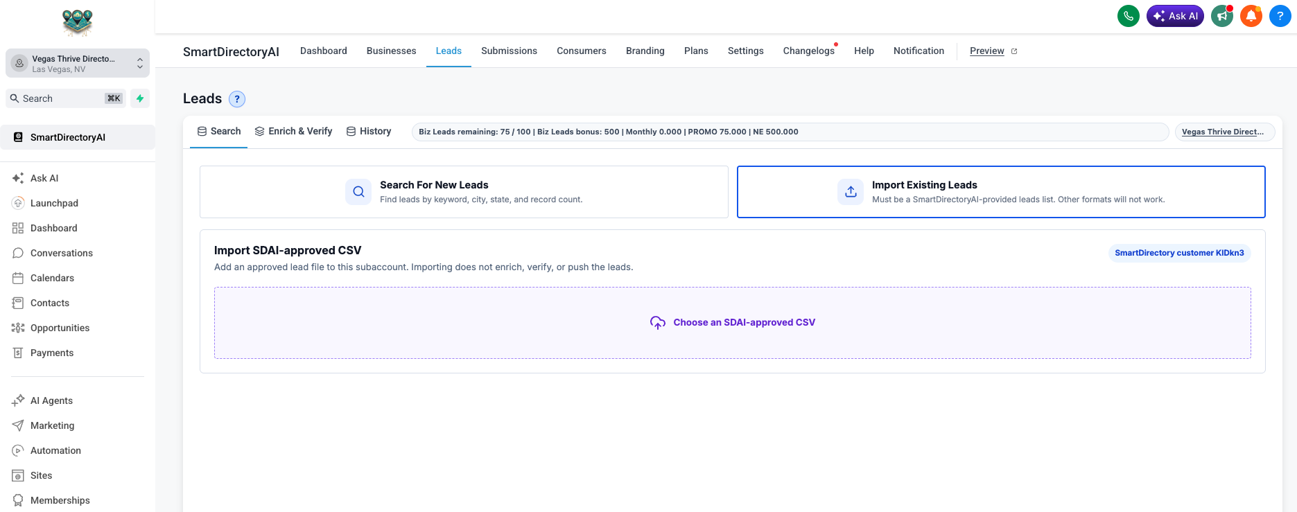Open the Vegas Thrive Direct... location pill
1297x512 pixels.
(x=1225, y=132)
